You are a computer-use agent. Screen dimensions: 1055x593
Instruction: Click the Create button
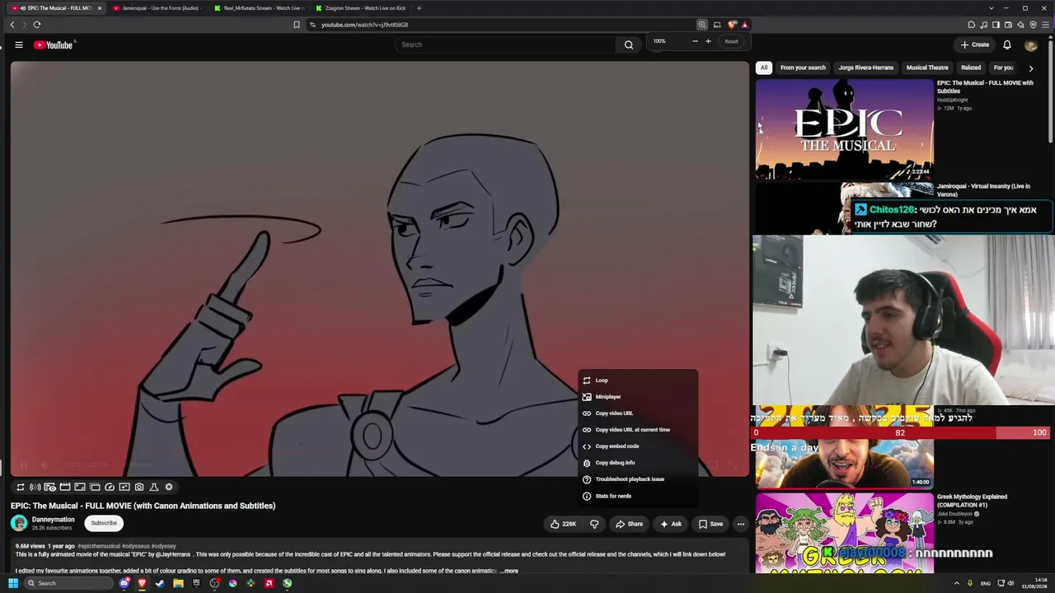point(975,44)
